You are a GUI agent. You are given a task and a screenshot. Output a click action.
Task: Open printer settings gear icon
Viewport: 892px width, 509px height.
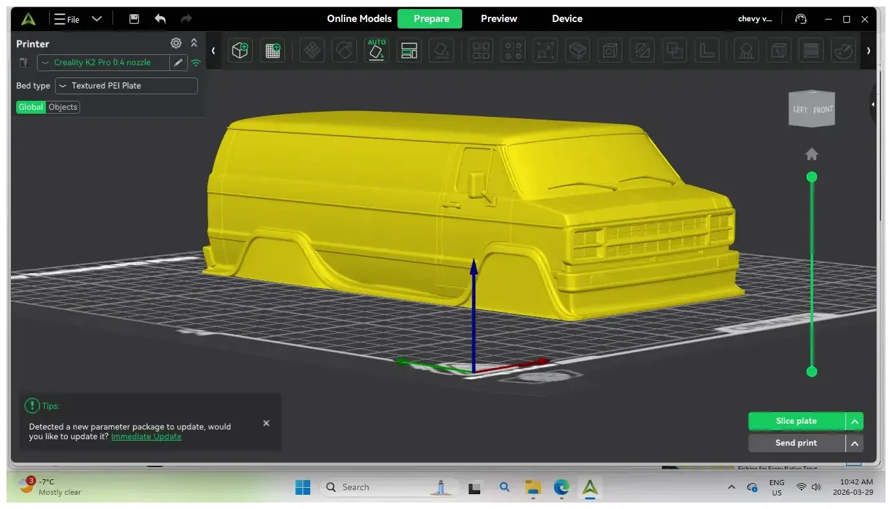coord(176,43)
